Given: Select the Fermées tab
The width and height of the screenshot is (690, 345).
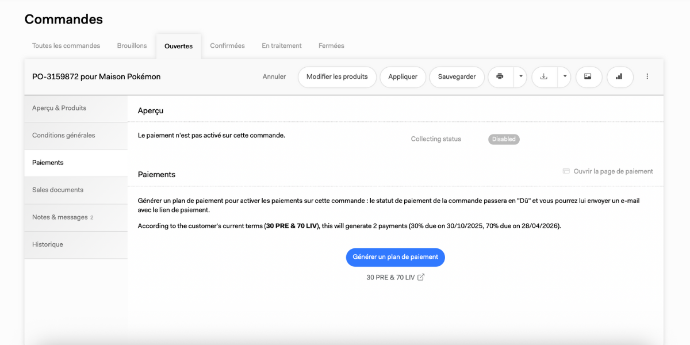Looking at the screenshot, I should (331, 46).
